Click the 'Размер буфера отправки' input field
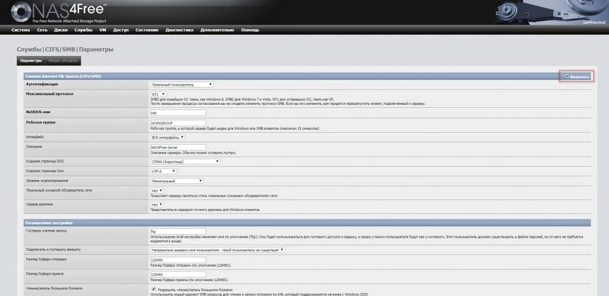 click(178, 260)
